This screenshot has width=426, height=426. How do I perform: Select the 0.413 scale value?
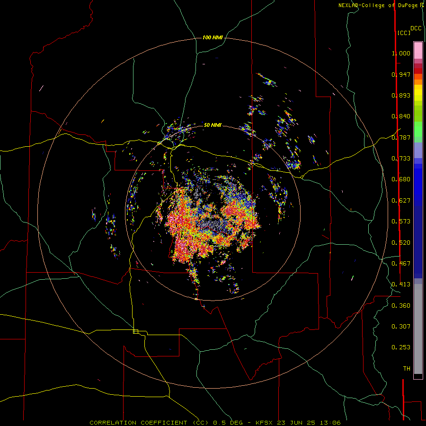(401, 284)
